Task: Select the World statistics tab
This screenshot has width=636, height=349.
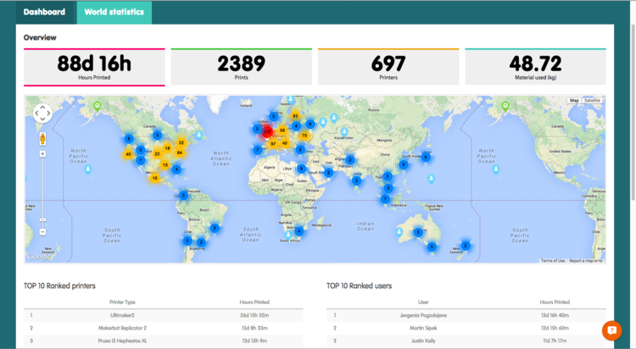Action: coord(114,13)
